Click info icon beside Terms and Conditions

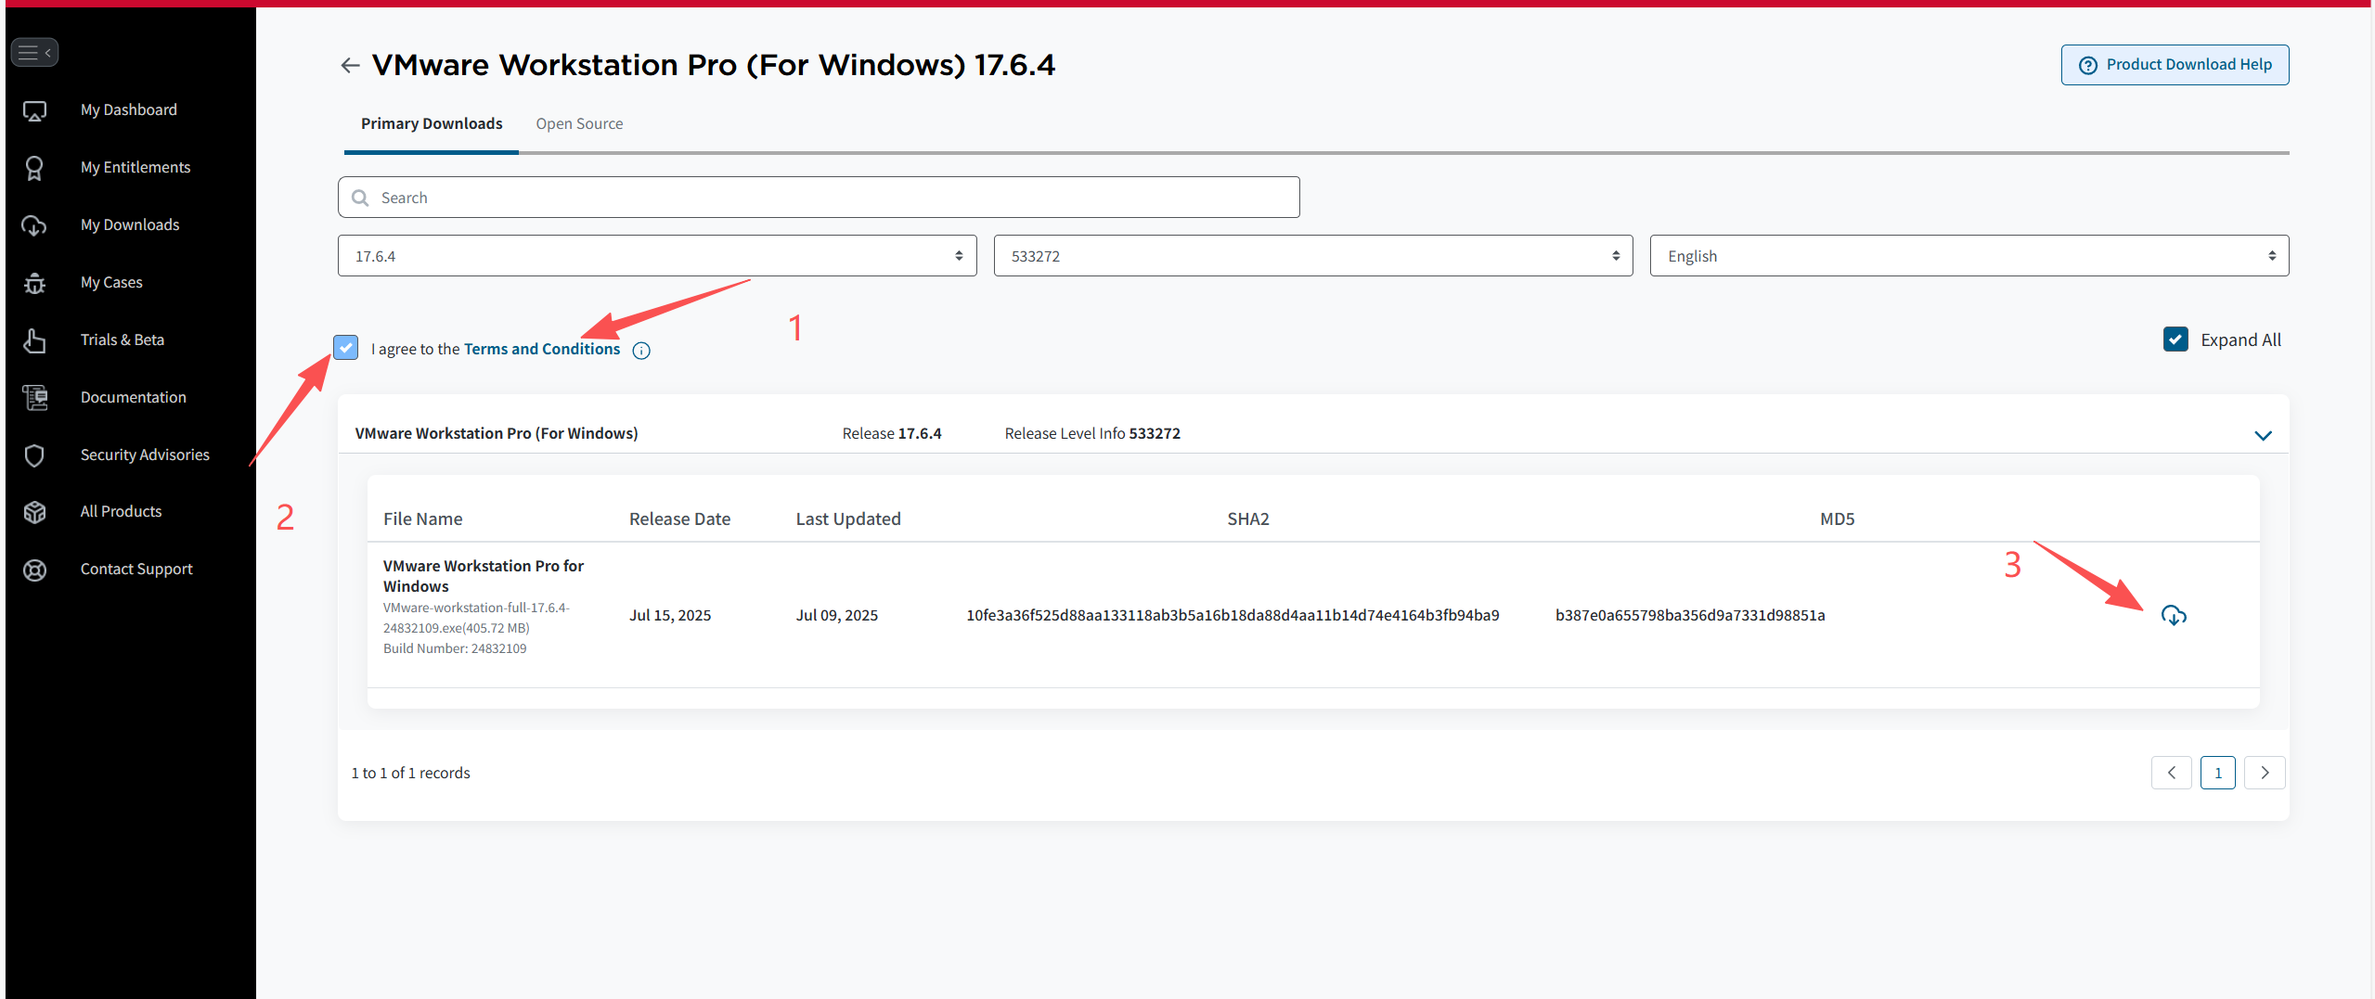641,351
